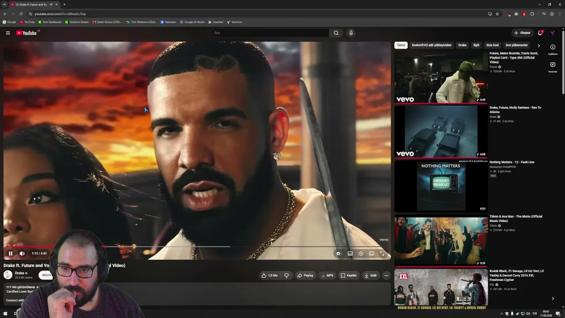The width and height of the screenshot is (565, 318).
Task: Start voice search with the microphone
Action: [351, 33]
